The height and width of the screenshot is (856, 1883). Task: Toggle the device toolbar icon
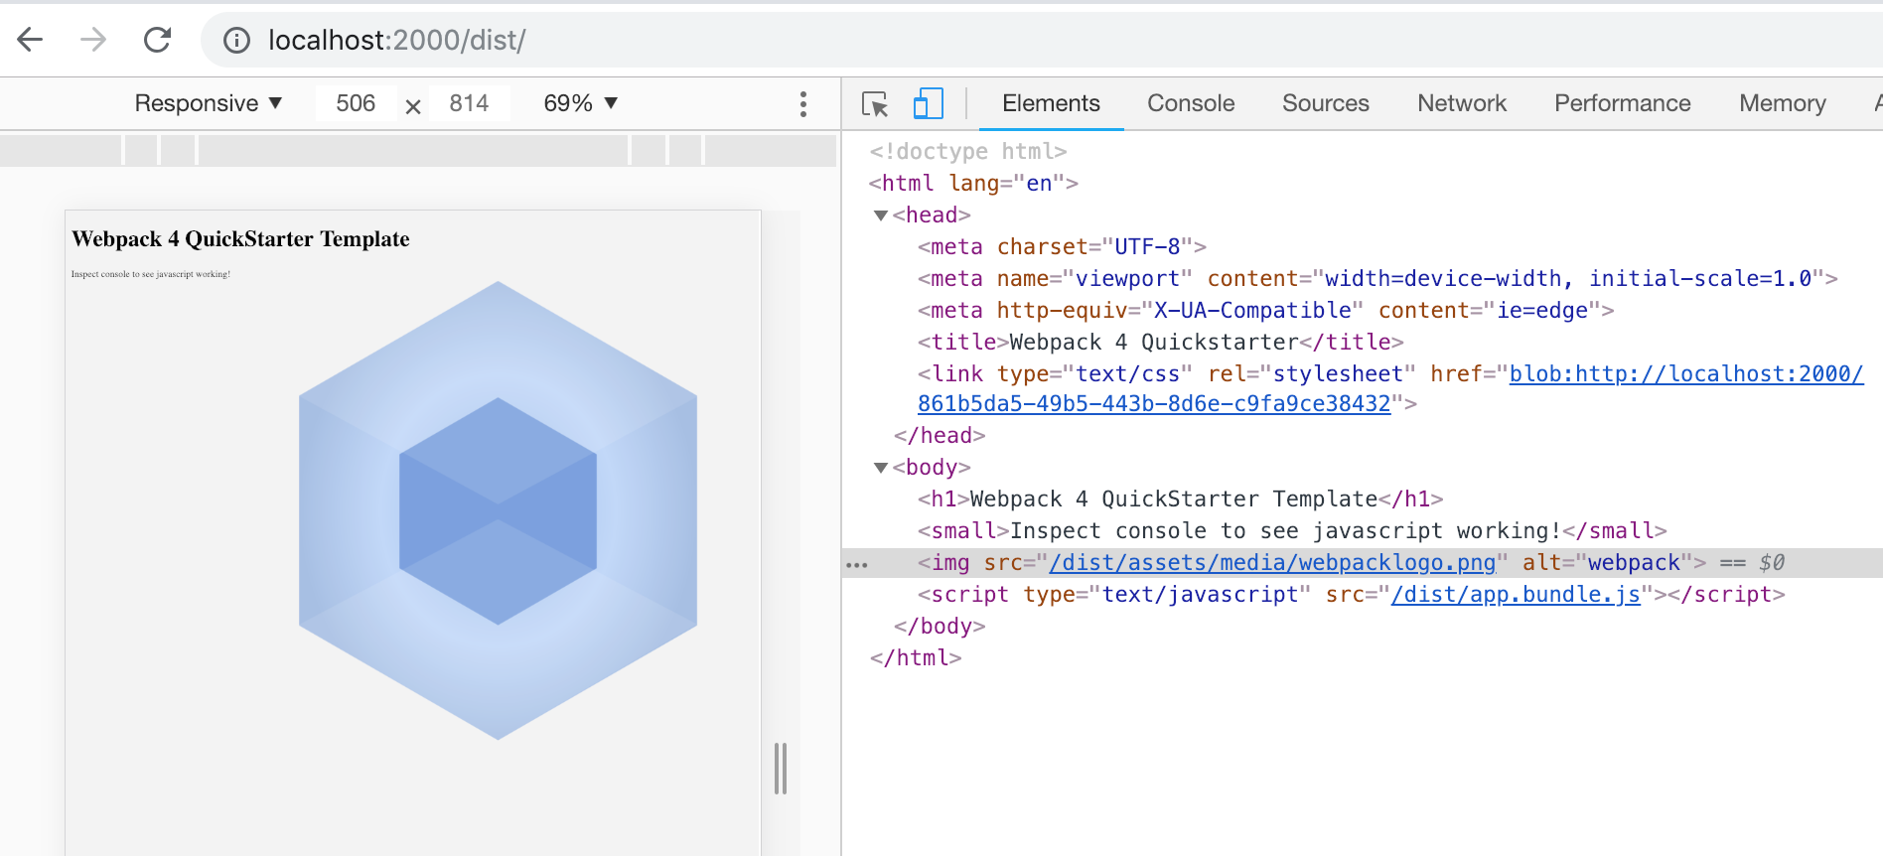click(x=928, y=103)
